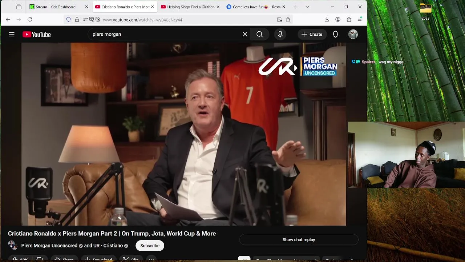Open Piers Morgan Uncensored channel link
Image resolution: width=465 pixels, height=262 pixels.
point(49,246)
